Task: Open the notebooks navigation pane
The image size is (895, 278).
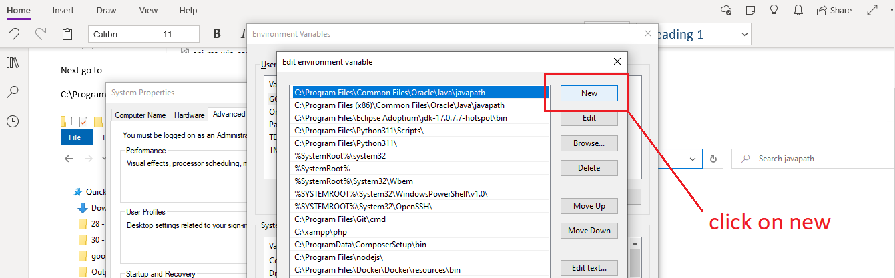Action: tap(13, 63)
